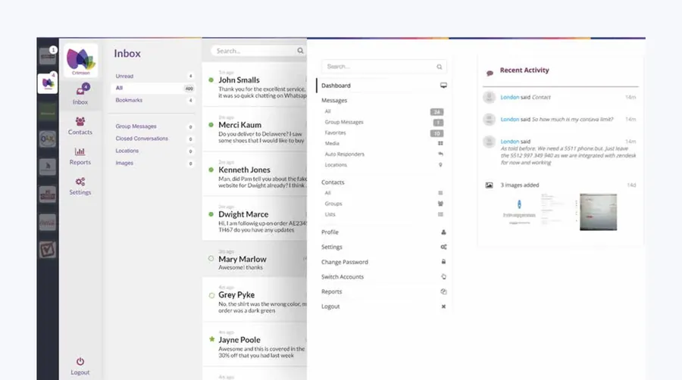
Task: Go to Dashboard menu item
Action: click(x=383, y=86)
